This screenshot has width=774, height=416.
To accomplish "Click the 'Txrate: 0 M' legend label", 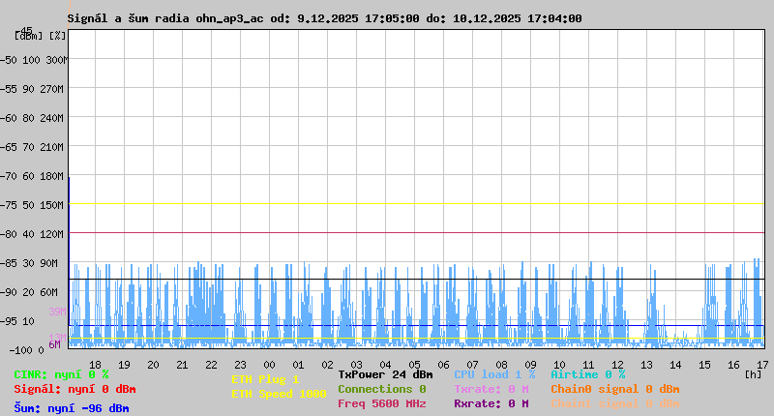I will coord(491,389).
